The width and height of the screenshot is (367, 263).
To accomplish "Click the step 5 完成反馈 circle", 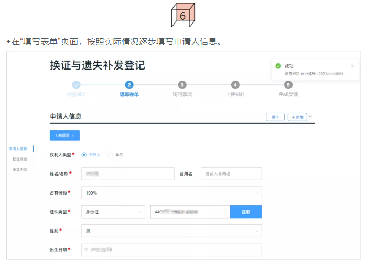I will 288,85.
